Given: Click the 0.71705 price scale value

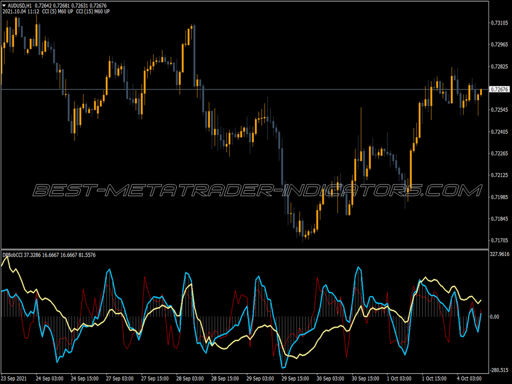Looking at the screenshot, I should (x=499, y=241).
